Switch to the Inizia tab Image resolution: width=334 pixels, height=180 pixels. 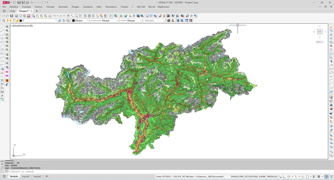pos(13,11)
